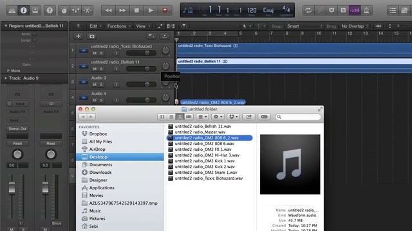Open the Finder Arrange items dropdown
Viewport: 412px width, 231px height.
pyautogui.click(x=203, y=117)
